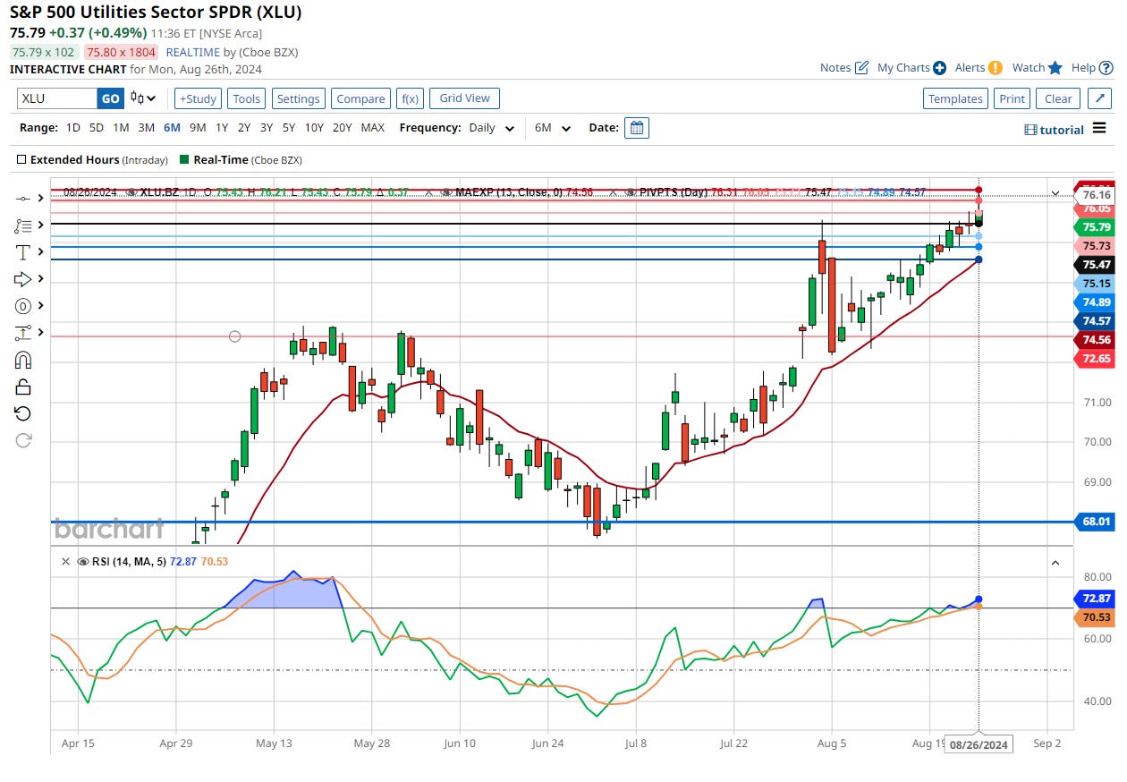Open the 6M period dropdown
The height and width of the screenshot is (782, 1127).
coord(553,128)
